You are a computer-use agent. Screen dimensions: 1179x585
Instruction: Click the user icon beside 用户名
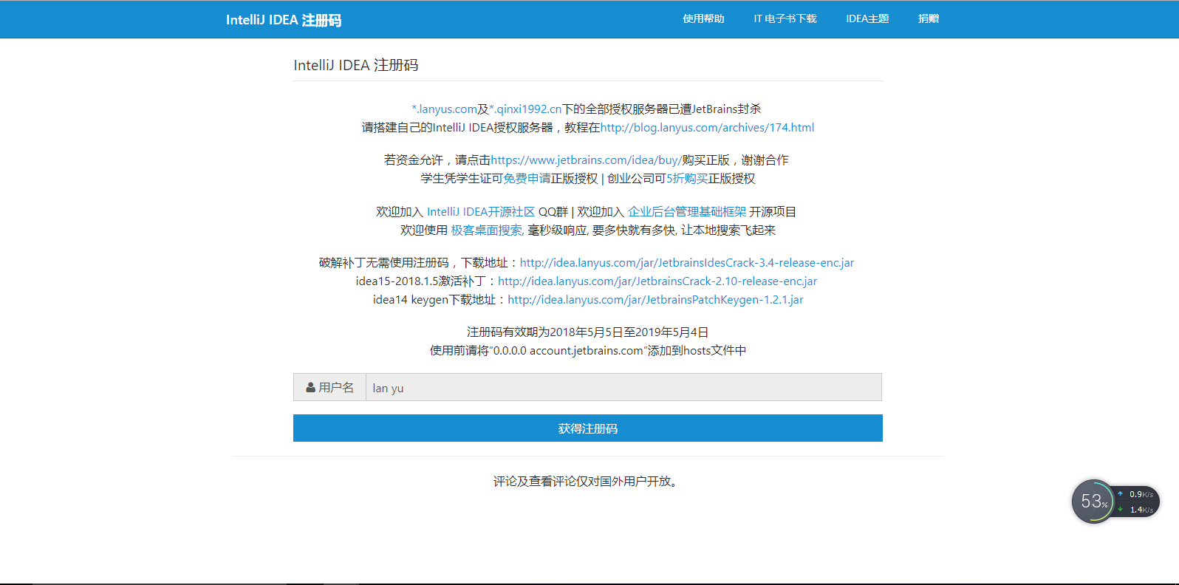pyautogui.click(x=311, y=387)
